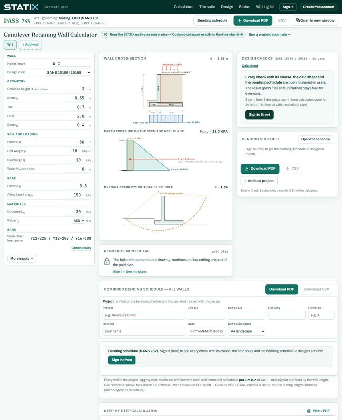Screen dimensions: 342x420
Task: Click the Name / mark input field
Action: pyautogui.click(x=71, y=64)
